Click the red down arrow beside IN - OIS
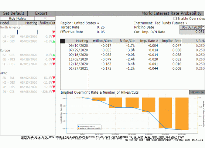The image size is (205, 148). 54,91
